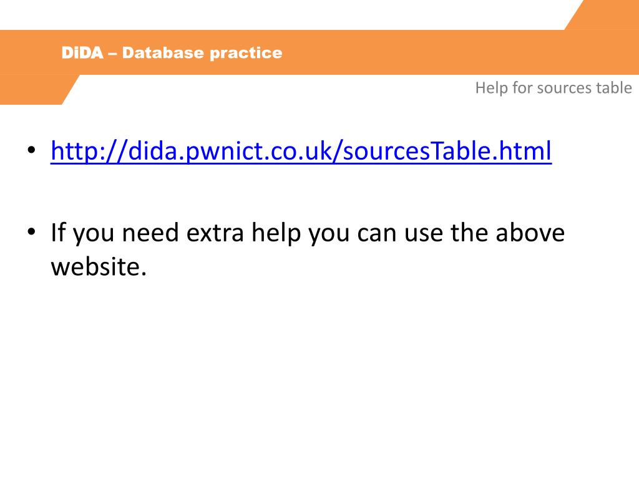Select the 'Help for sources table' subtitle

click(554, 88)
